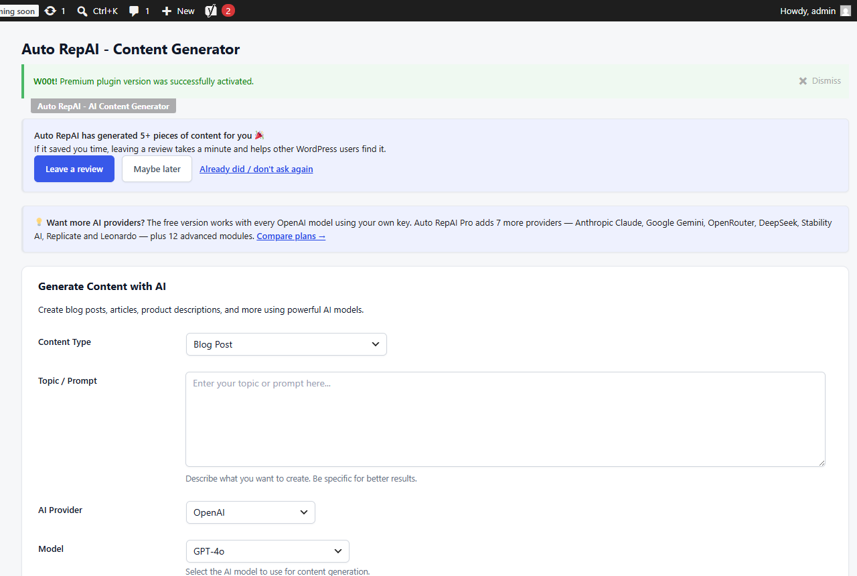The height and width of the screenshot is (576, 857).
Task: Click the 'Generate Content with AI' heading
Action: coord(102,287)
